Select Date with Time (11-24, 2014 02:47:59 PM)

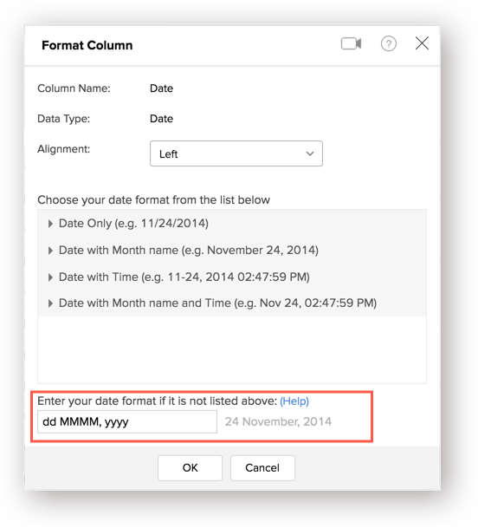pyautogui.click(x=184, y=277)
